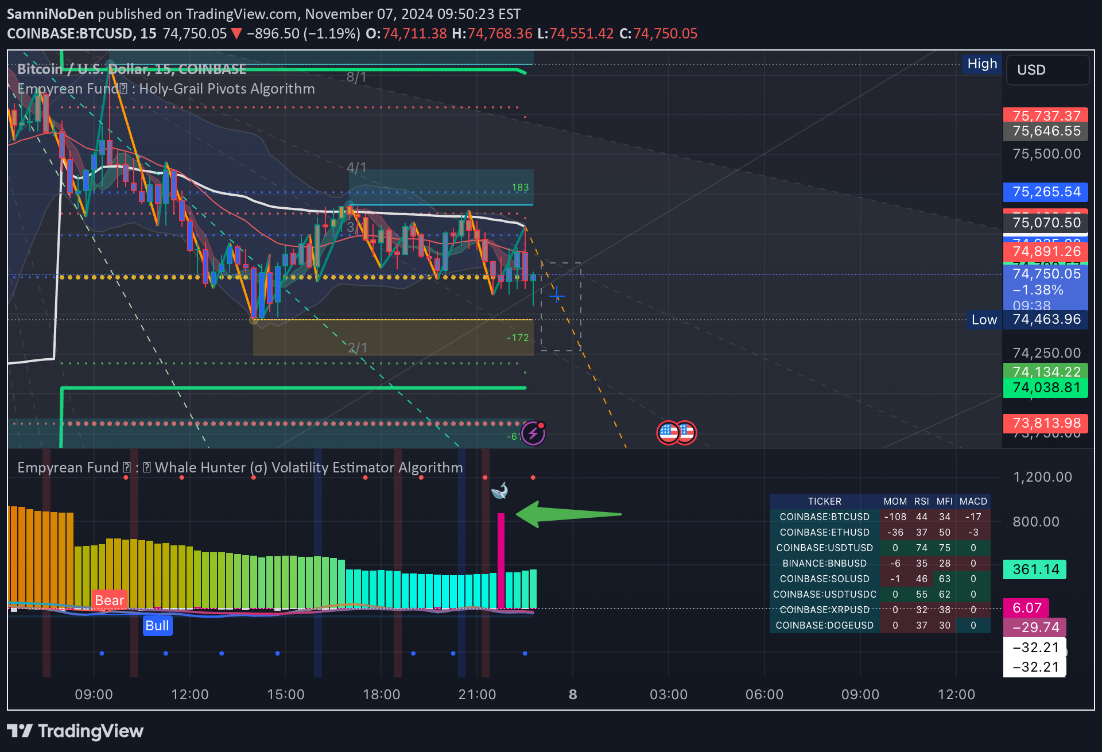Image resolution: width=1102 pixels, height=752 pixels.
Task: Click the TICKER column header in table
Action: pos(824,501)
